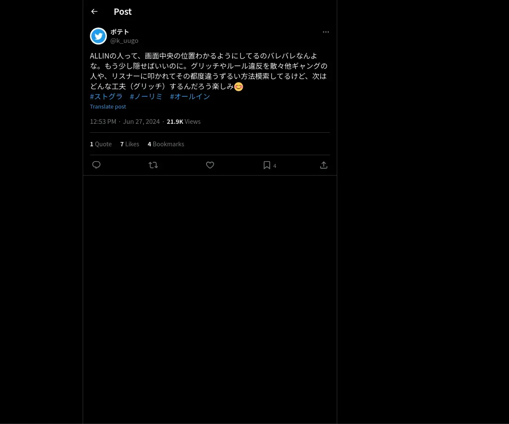Open the #ノーリミ hashtag
Screen dimensions: 509x424
coord(146,96)
